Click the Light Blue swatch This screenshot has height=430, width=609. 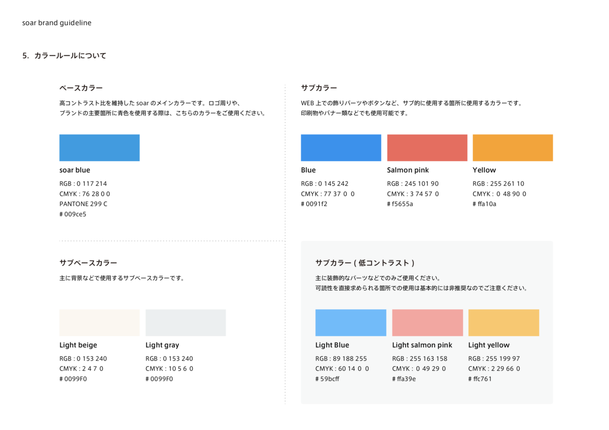click(x=351, y=323)
